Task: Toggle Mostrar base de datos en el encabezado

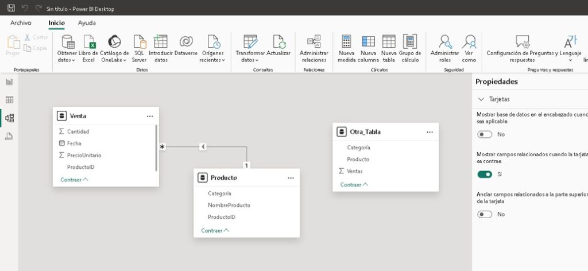Action: (485, 134)
